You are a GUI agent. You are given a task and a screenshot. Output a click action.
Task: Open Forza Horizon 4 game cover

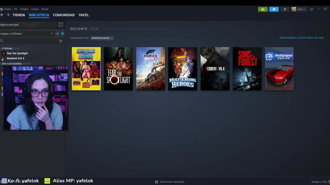pyautogui.click(x=151, y=69)
